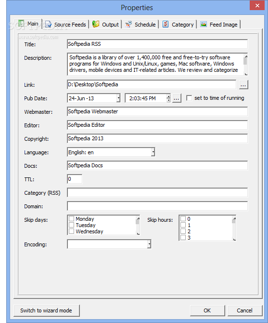268x323 pixels.
Task: Expand the Encoding dropdown
Action: pos(149,244)
